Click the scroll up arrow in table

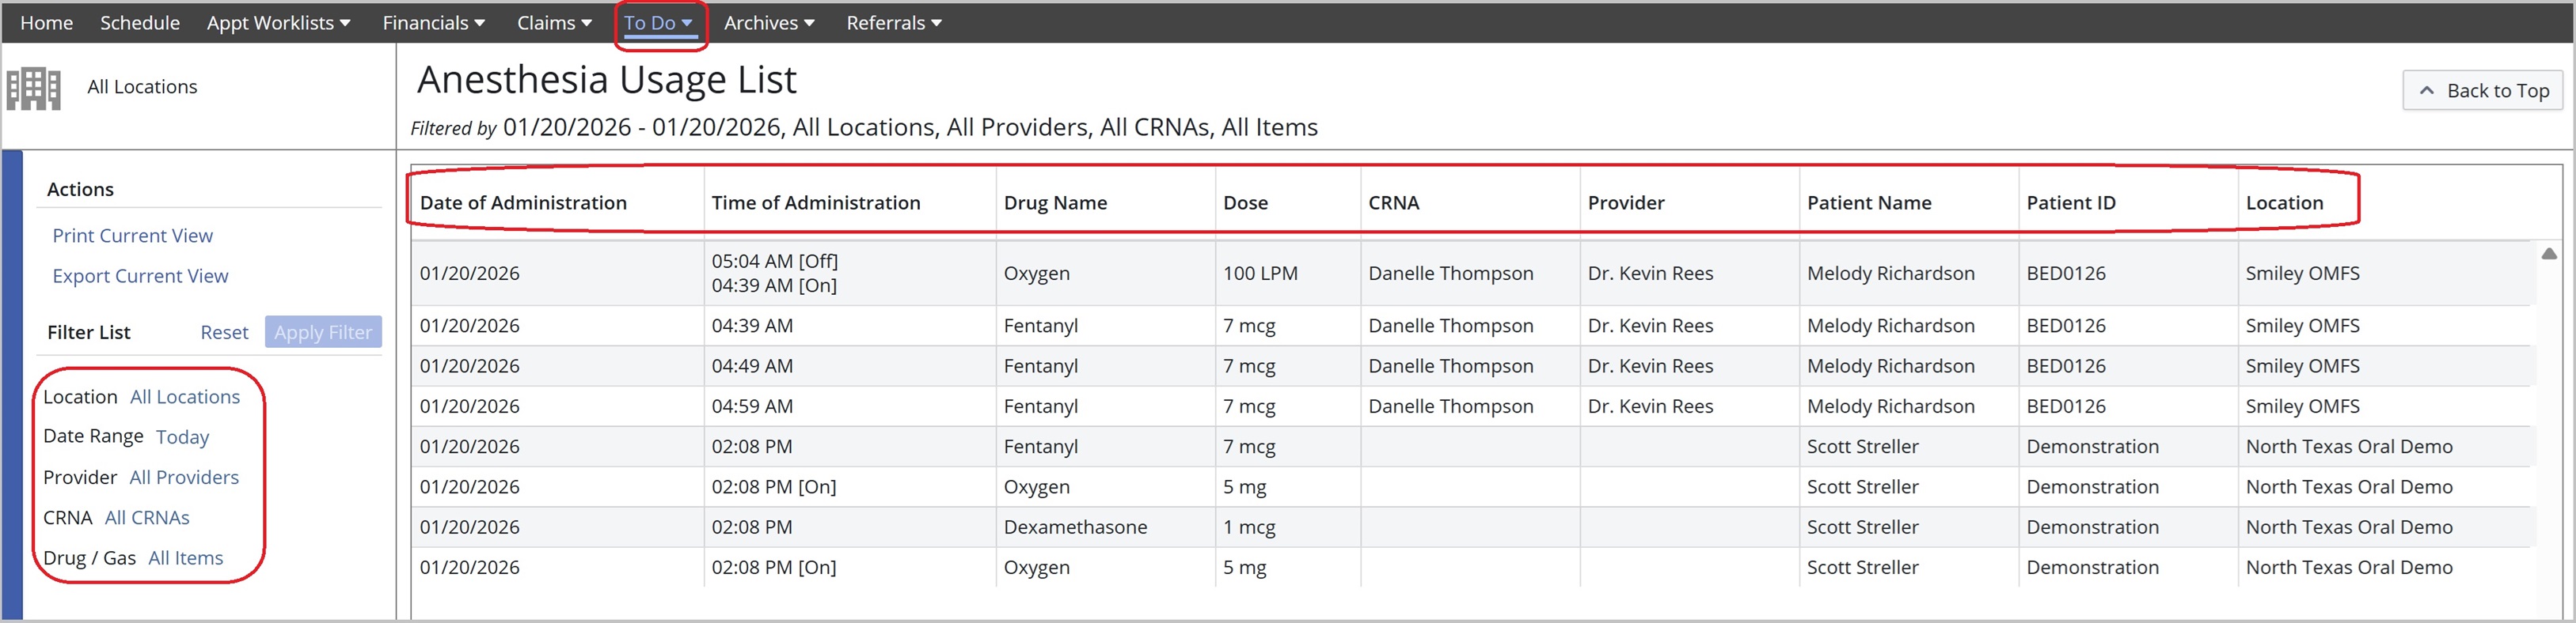pos(2549,254)
